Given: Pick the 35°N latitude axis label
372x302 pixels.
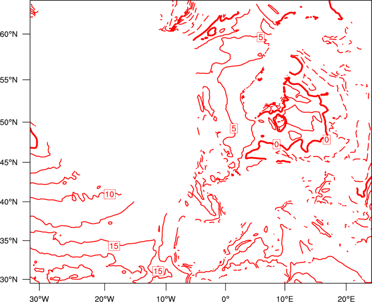Looking at the screenshot, I should pyautogui.click(x=9, y=241).
